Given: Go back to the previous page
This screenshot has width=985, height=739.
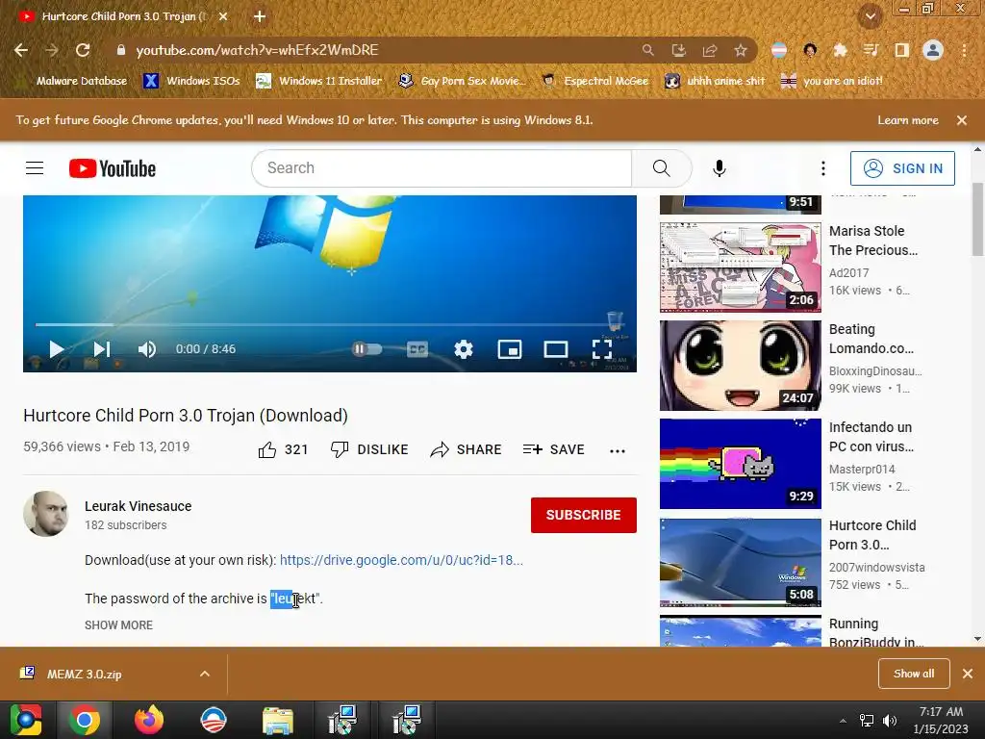Looking at the screenshot, I should click(x=21, y=50).
